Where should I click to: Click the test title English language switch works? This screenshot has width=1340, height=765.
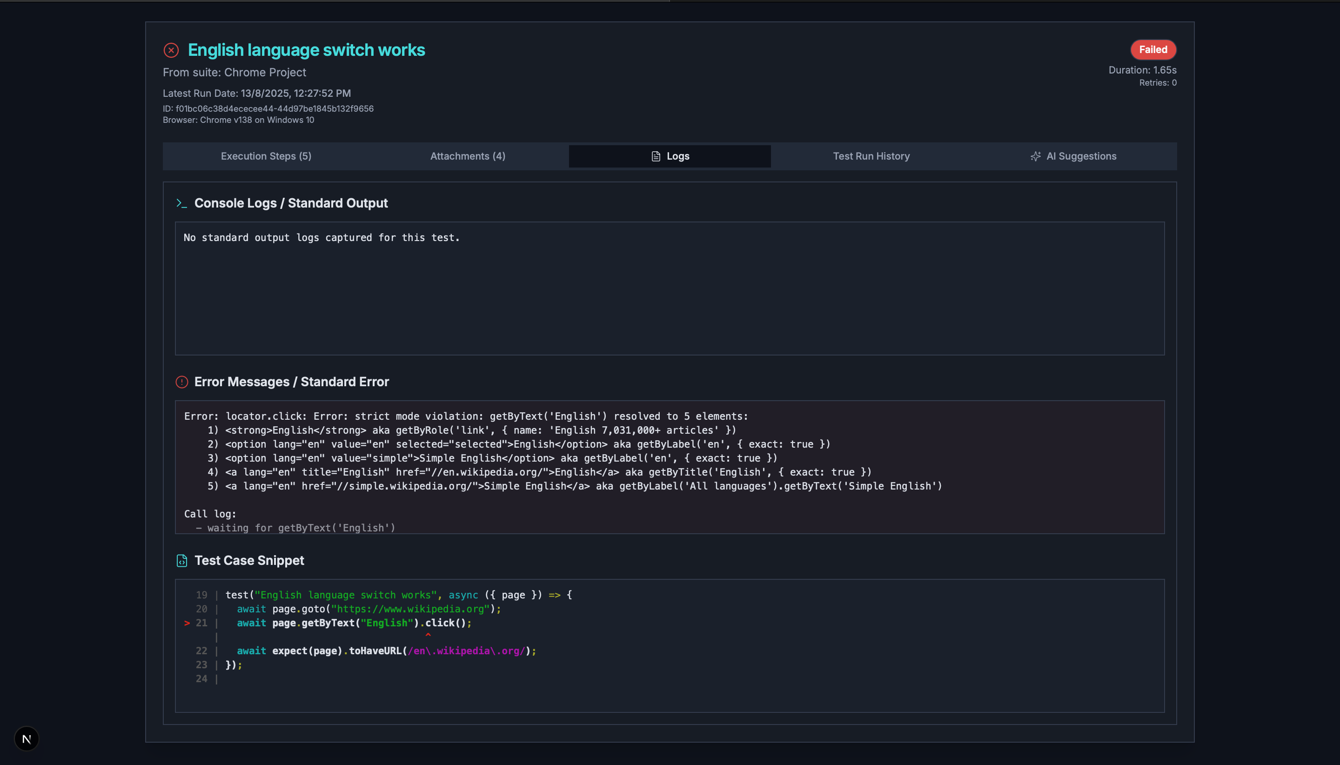(x=306, y=50)
